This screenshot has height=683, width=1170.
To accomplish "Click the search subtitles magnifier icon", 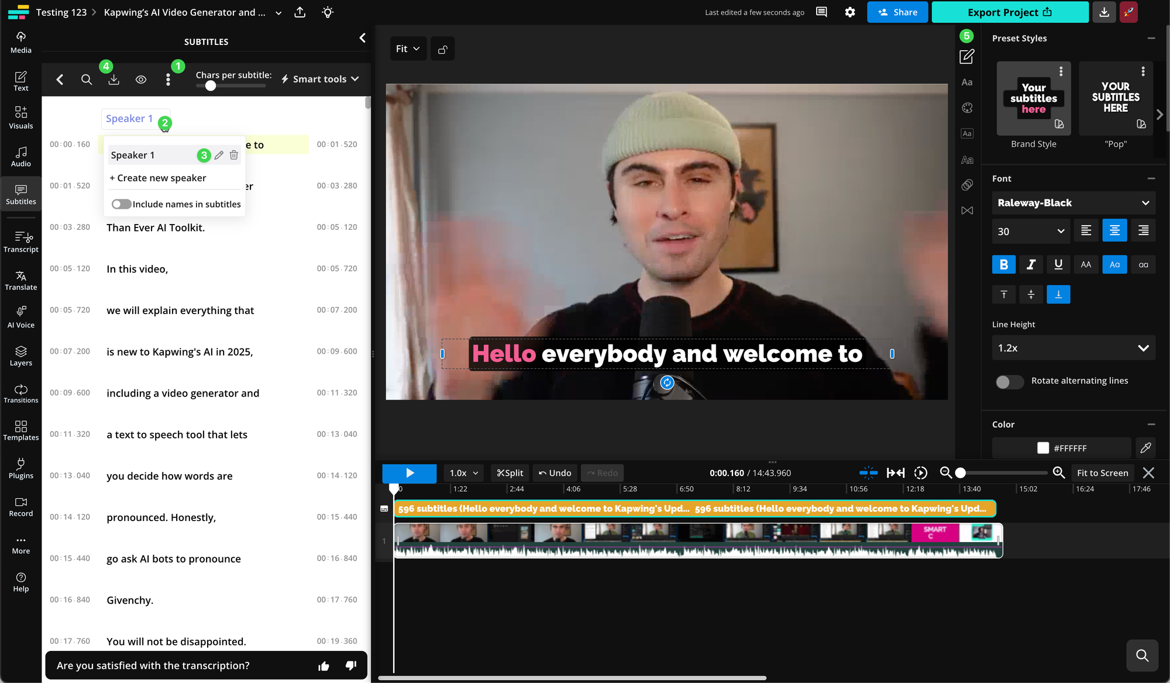I will [x=87, y=80].
